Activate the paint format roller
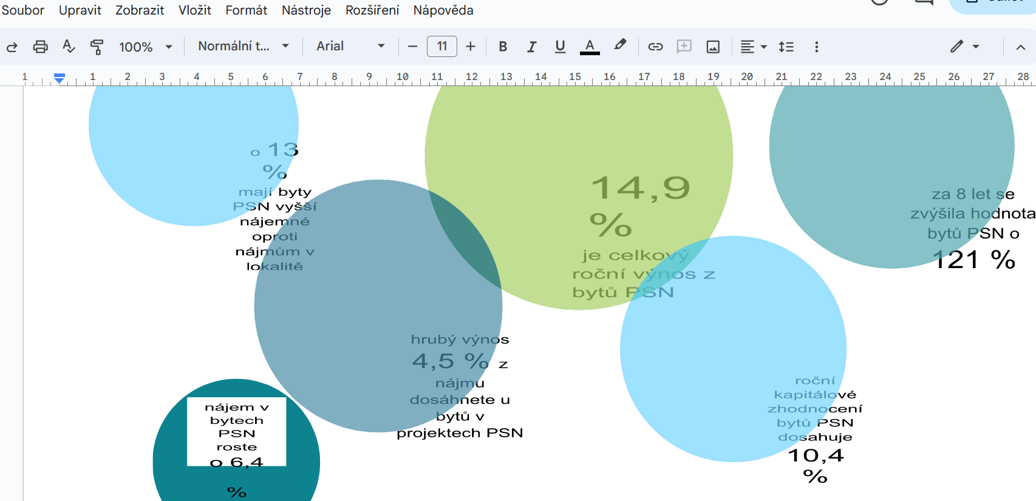 (x=97, y=47)
